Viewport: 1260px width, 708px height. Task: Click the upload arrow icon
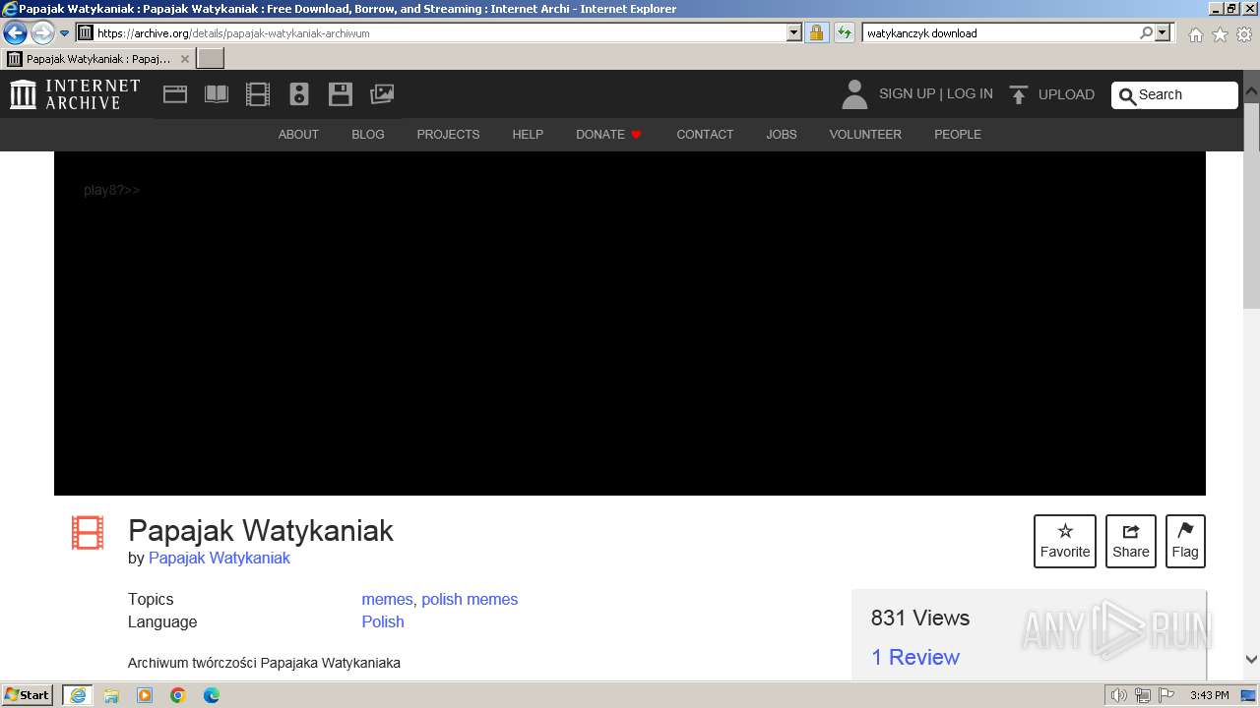point(1019,94)
